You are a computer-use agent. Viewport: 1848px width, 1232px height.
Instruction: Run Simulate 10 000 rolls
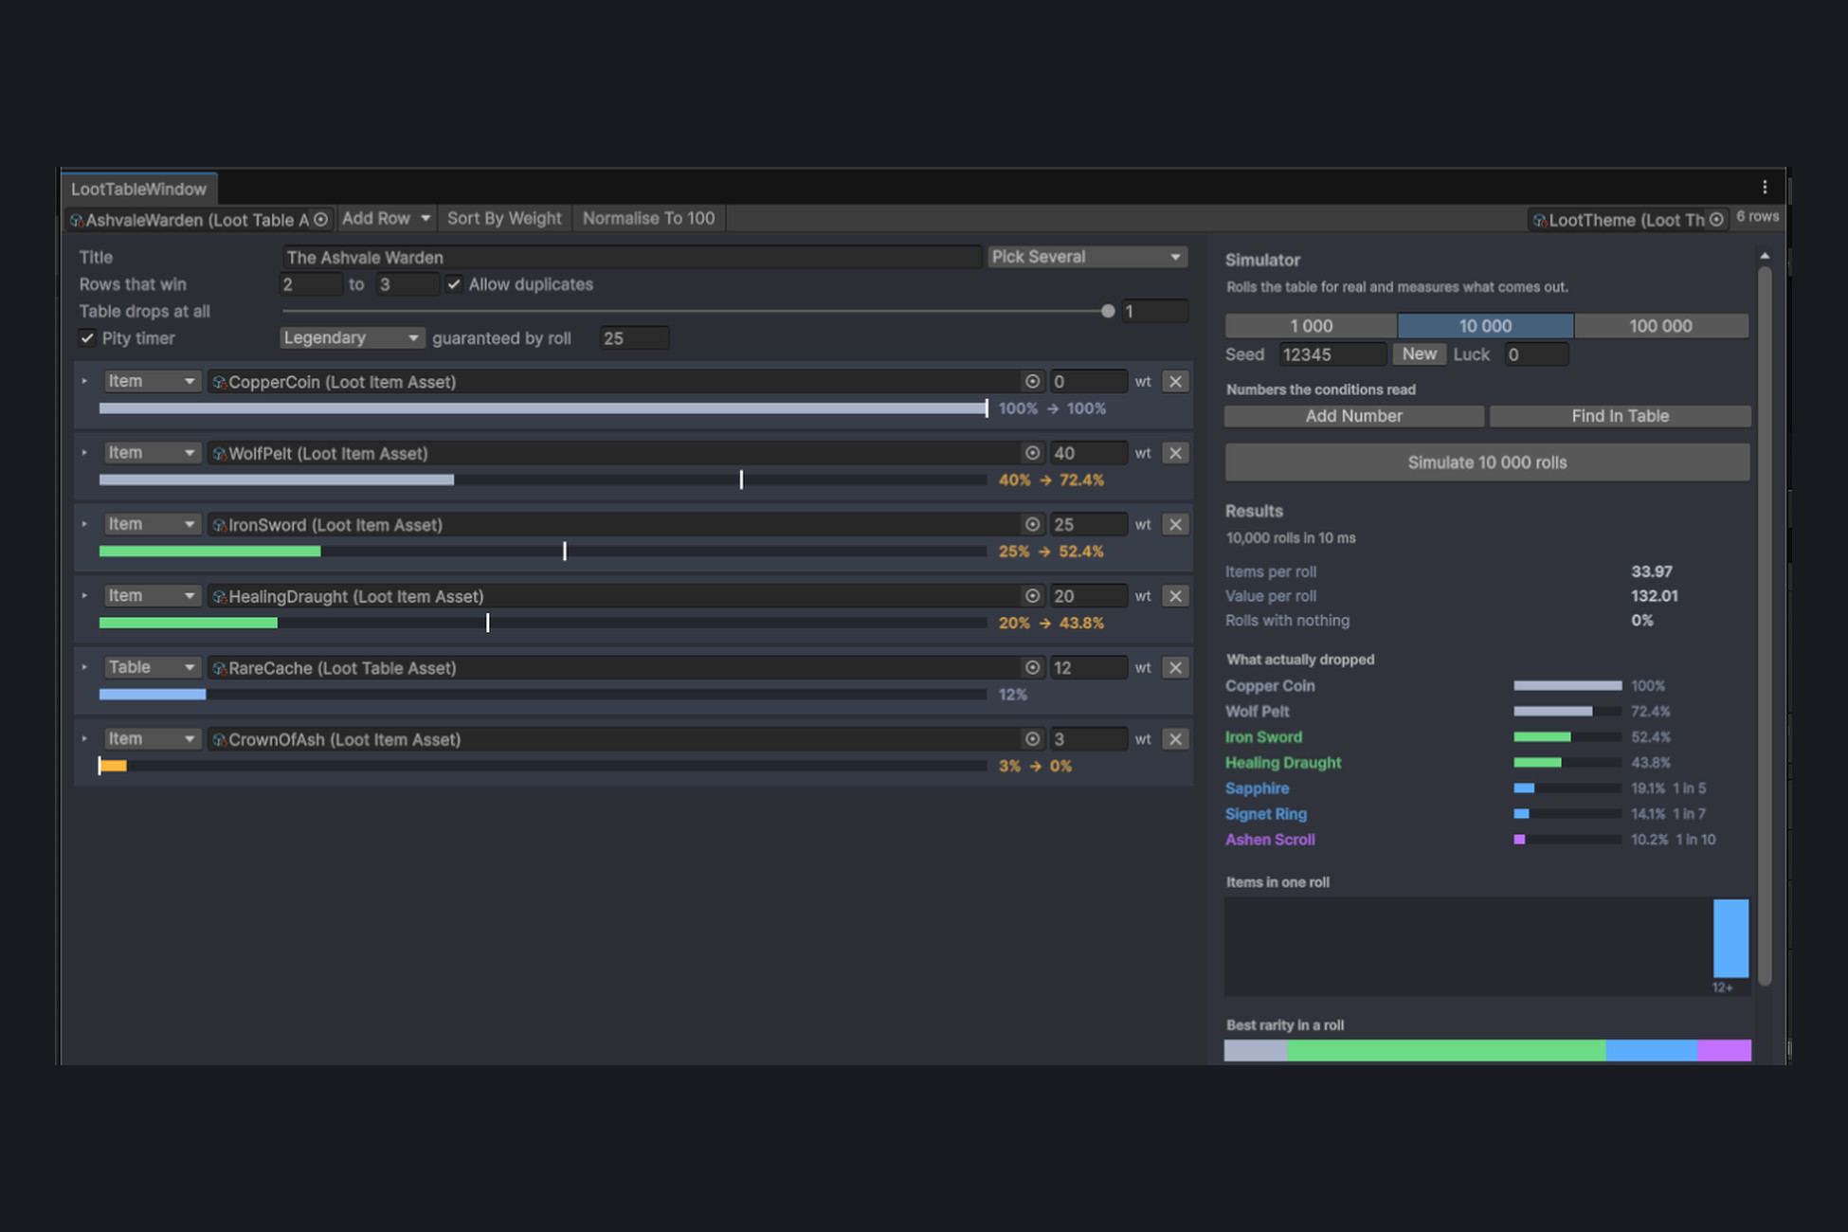1487,462
